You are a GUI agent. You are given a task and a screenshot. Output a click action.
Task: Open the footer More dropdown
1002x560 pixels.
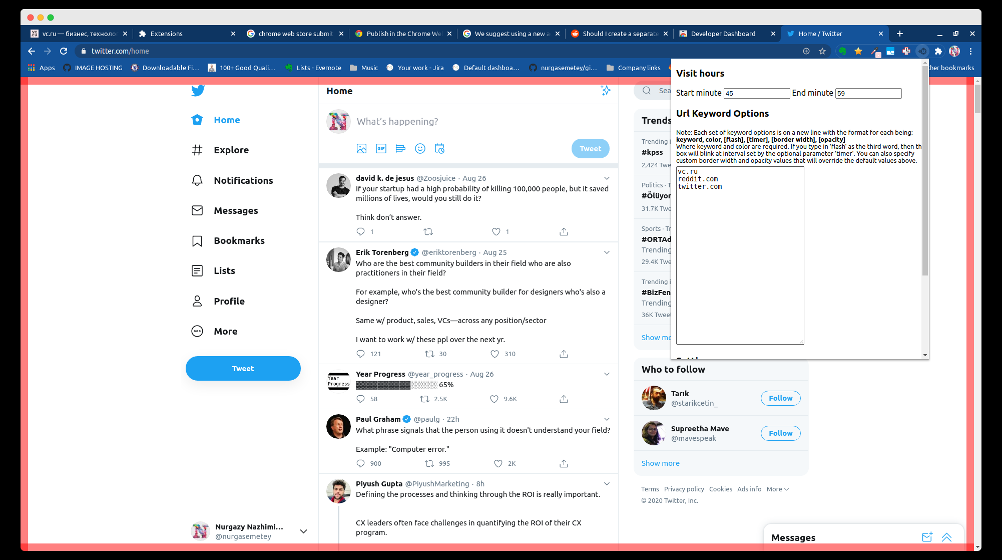pyautogui.click(x=777, y=489)
